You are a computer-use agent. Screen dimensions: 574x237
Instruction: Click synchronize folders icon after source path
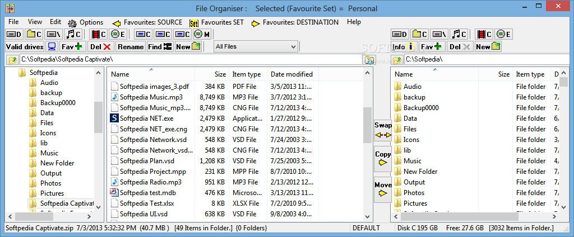click(368, 59)
